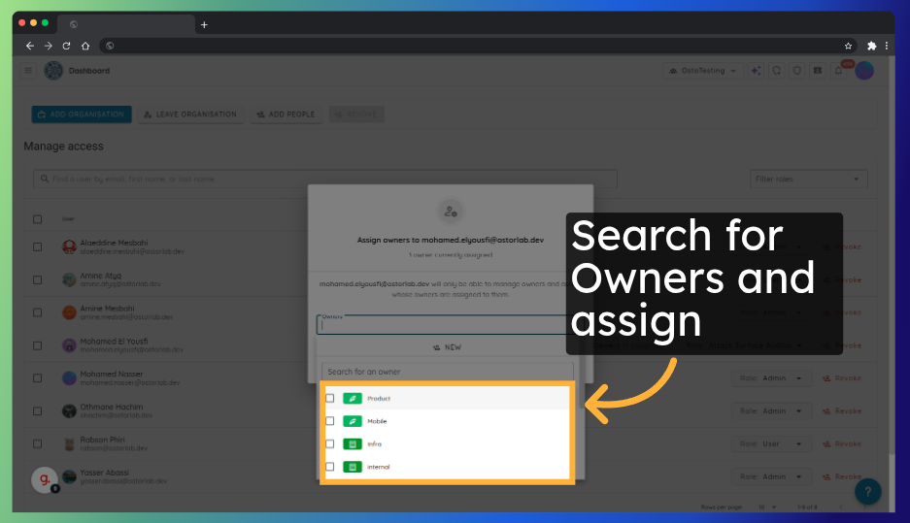Check the Product owner checkbox
The height and width of the screenshot is (523, 910).
coord(330,399)
